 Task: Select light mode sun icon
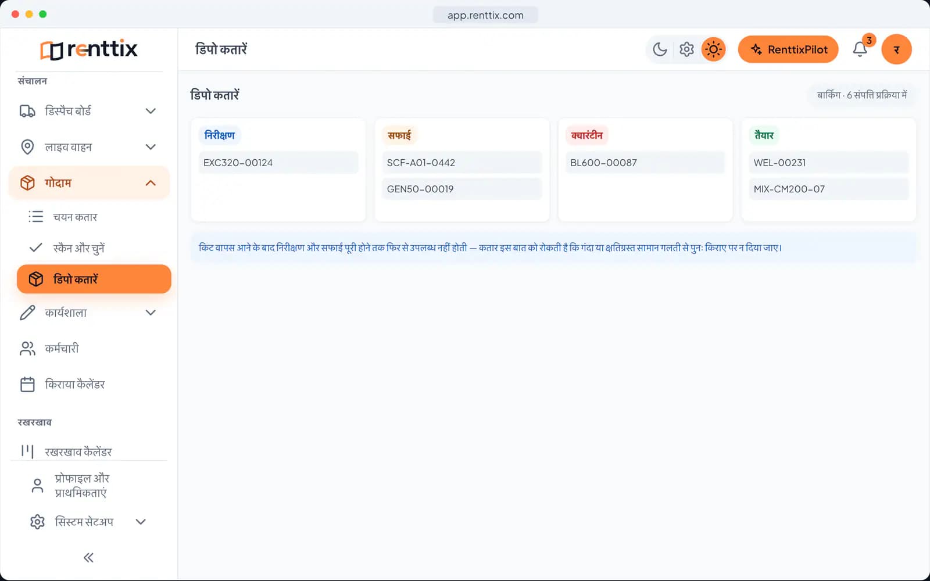713,49
